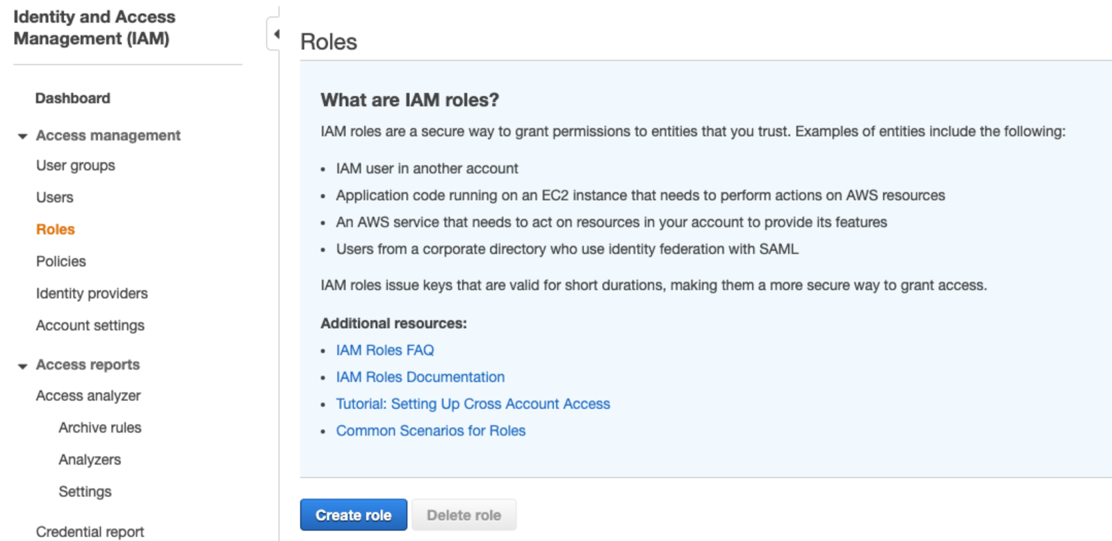
Task: Navigate to Identity providers
Action: click(92, 293)
